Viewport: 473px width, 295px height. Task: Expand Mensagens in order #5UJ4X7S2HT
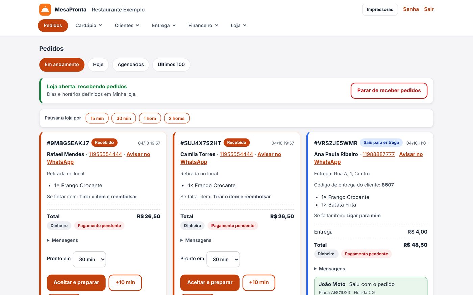tap(196, 240)
